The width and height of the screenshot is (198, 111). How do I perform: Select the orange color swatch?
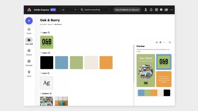(x=106, y=63)
